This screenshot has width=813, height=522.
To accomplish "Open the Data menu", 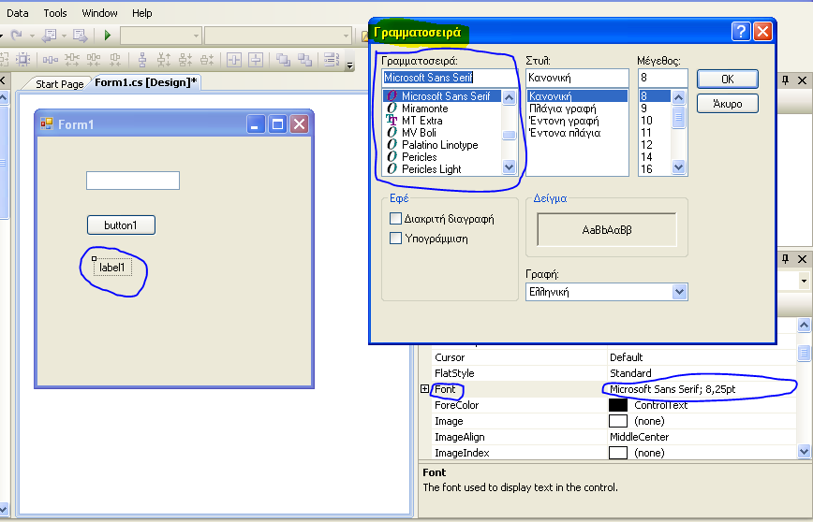I will 17,13.
